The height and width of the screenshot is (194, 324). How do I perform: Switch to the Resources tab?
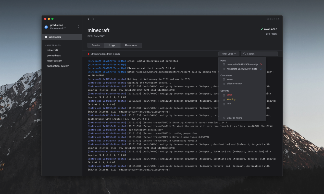coord(131,45)
